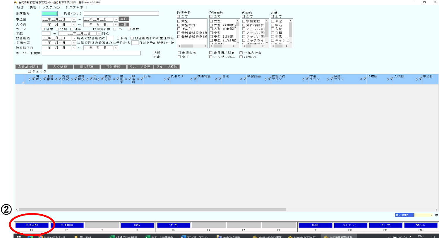Expand the 教習期限 date picker dropdown
This screenshot has width=439, height=238.
pyautogui.click(x=74, y=38)
